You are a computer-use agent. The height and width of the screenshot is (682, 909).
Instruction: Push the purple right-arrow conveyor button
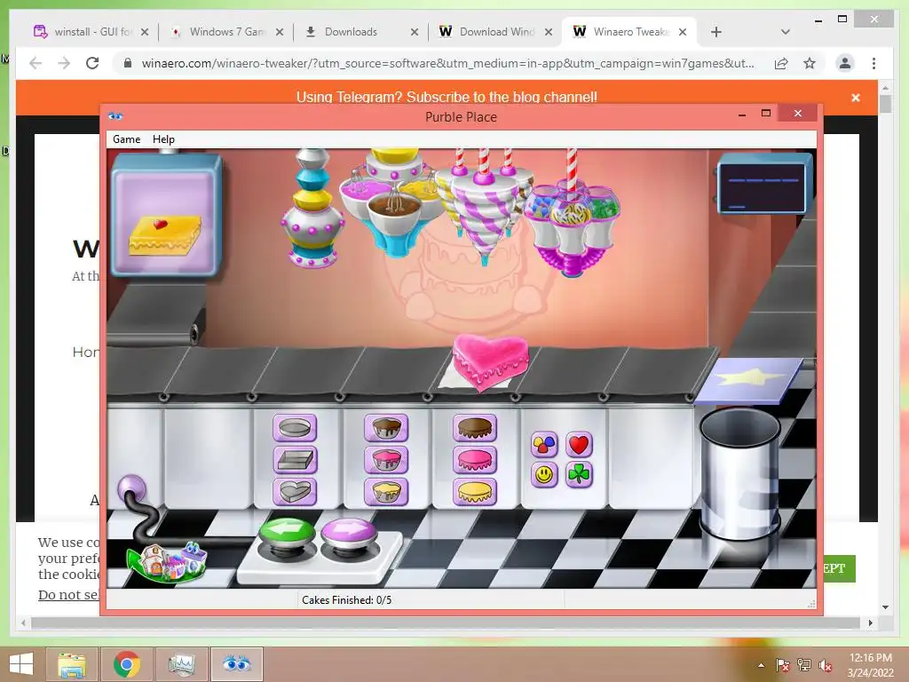[348, 533]
